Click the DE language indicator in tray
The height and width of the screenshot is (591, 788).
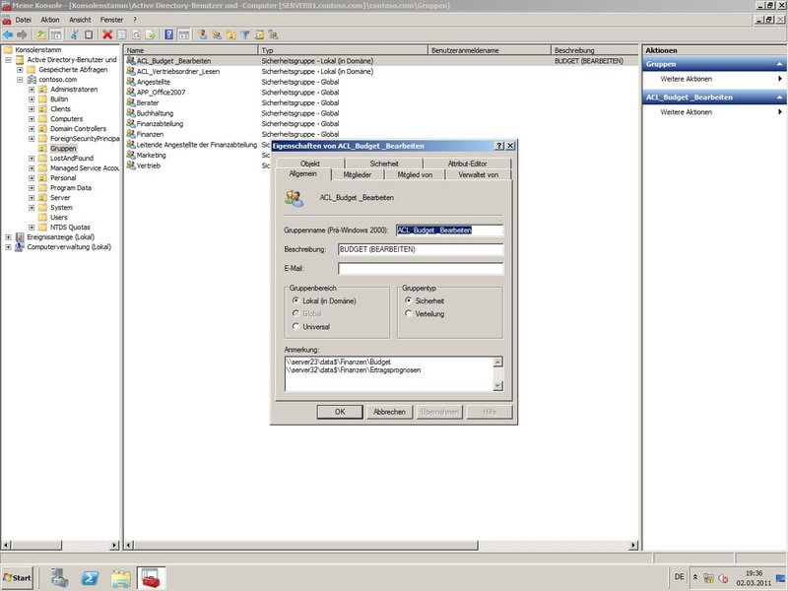coord(680,577)
